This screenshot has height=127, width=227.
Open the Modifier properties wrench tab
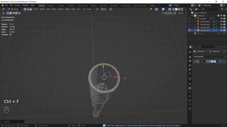(190, 88)
